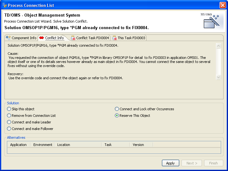Close the Process Connection List dialog
Viewport: 228px width, 171px height.
[x=222, y=5]
